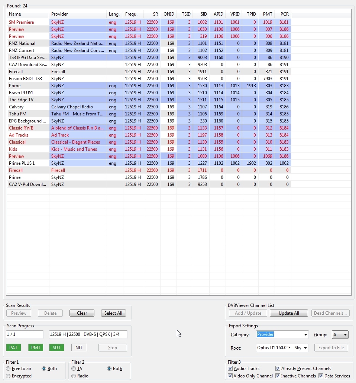Click the Select All button
356x383 pixels.
tap(113, 313)
